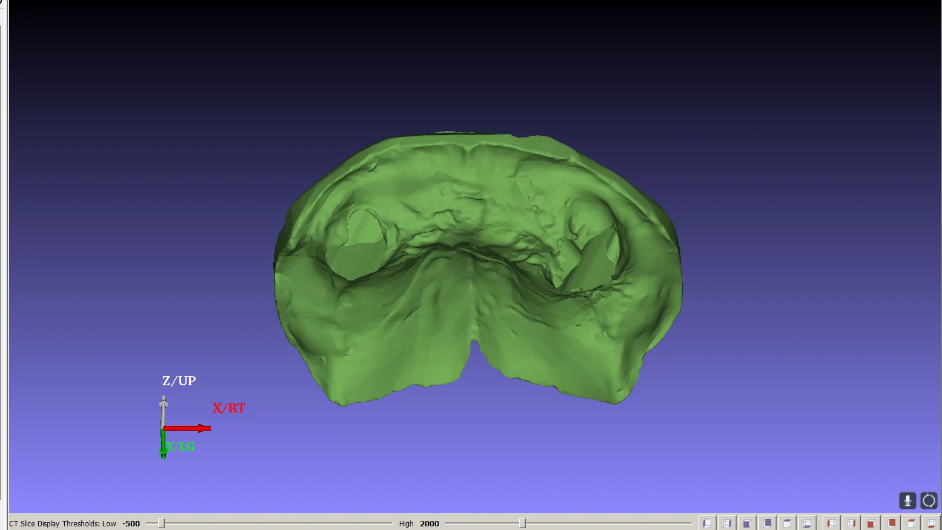Click the circular arrows refresh overlay button
The image size is (942, 530).
pos(929,500)
